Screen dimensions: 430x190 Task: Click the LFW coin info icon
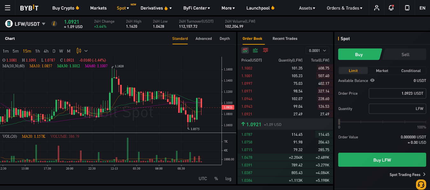(54, 24)
